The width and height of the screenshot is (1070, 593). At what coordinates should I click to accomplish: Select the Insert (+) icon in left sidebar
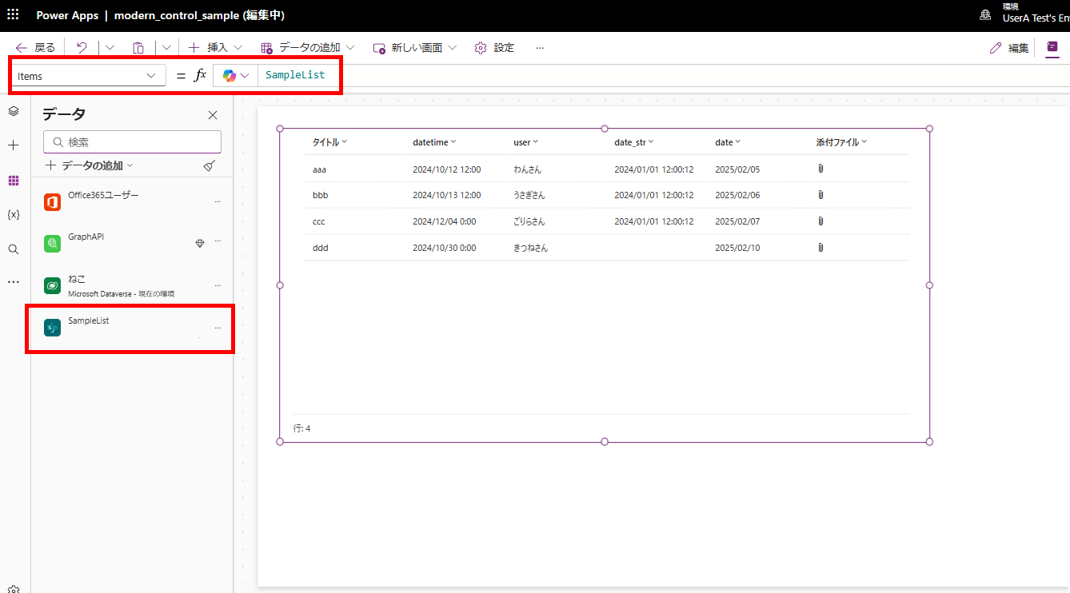[13, 145]
